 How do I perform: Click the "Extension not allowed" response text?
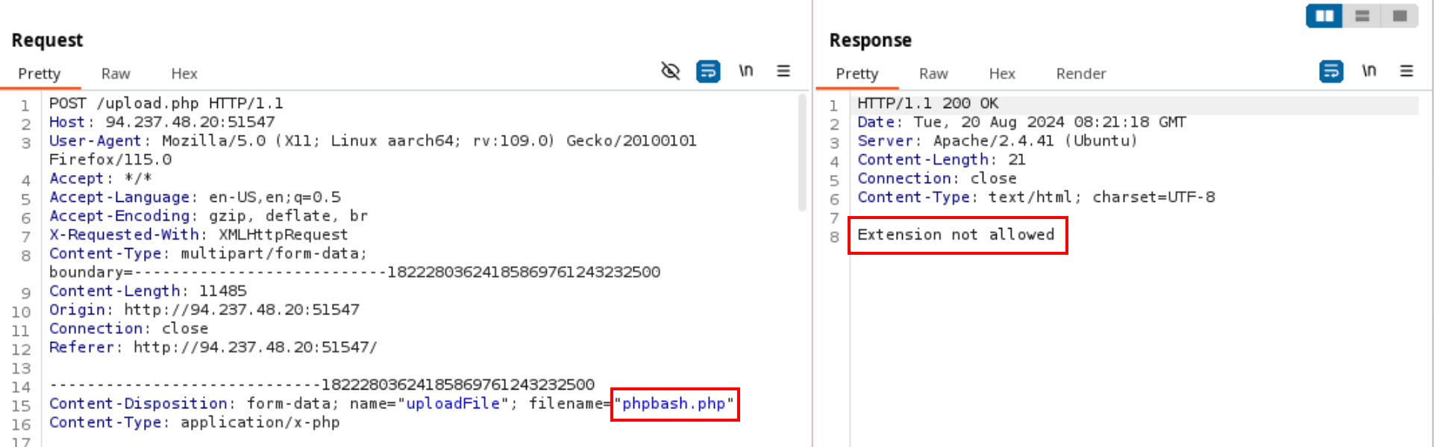coord(956,235)
